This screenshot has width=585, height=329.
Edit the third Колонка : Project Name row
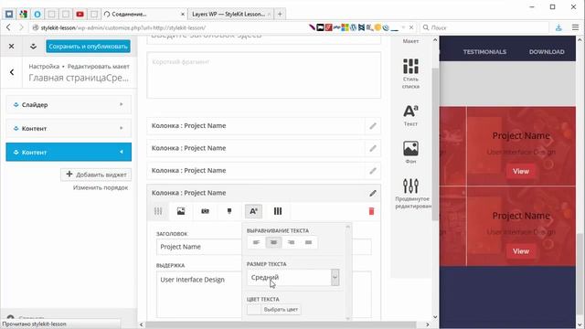pos(373,171)
